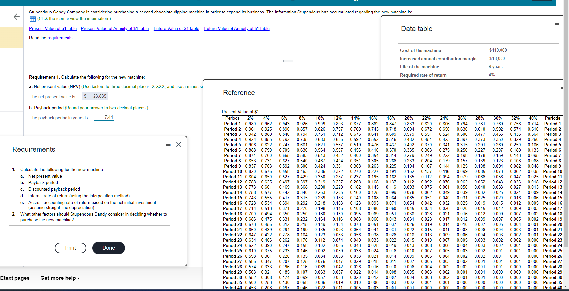Click the right-side 'Period 15' row label

[x=553, y=198]
